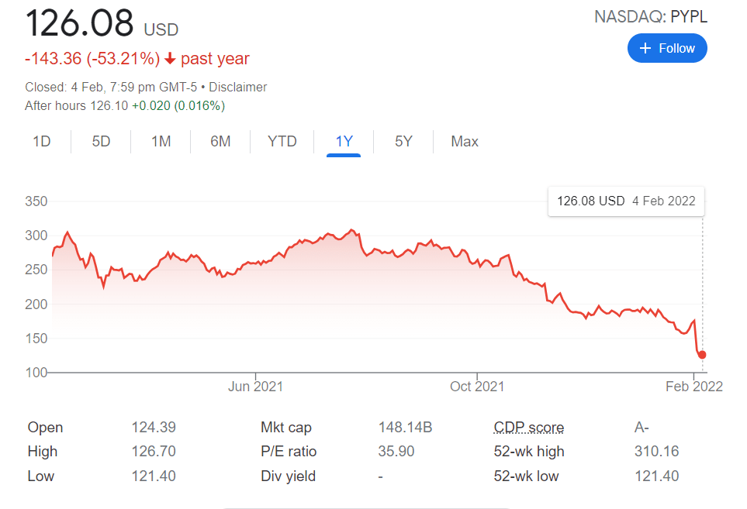Switch to the 5D range tab
The image size is (747, 509).
pos(101,142)
